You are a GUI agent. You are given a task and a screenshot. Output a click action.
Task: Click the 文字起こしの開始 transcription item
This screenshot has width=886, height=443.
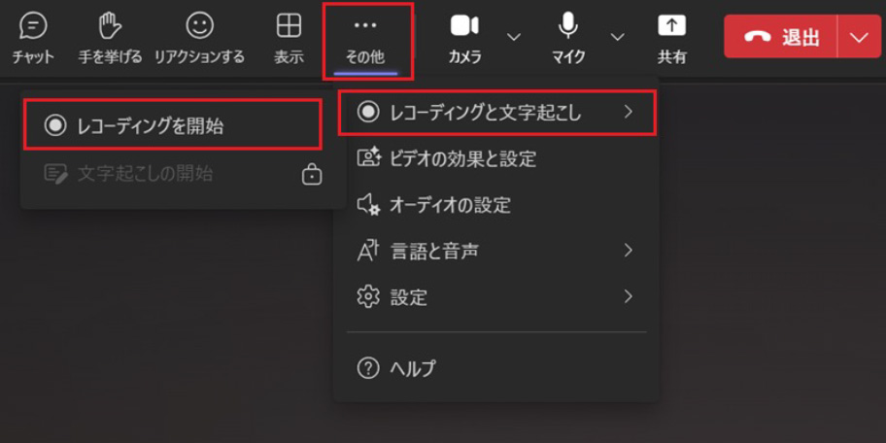183,174
